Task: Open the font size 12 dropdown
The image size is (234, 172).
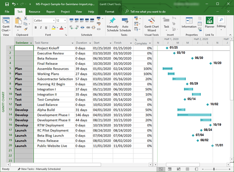Action: click(x=65, y=20)
